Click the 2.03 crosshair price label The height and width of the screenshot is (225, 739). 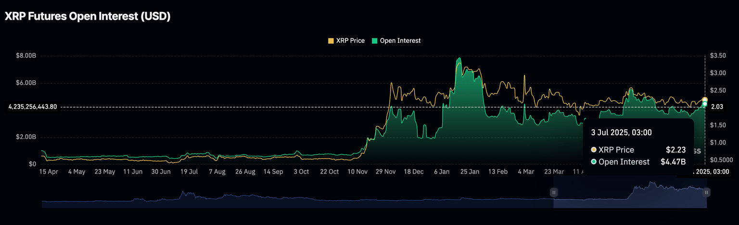(x=716, y=107)
